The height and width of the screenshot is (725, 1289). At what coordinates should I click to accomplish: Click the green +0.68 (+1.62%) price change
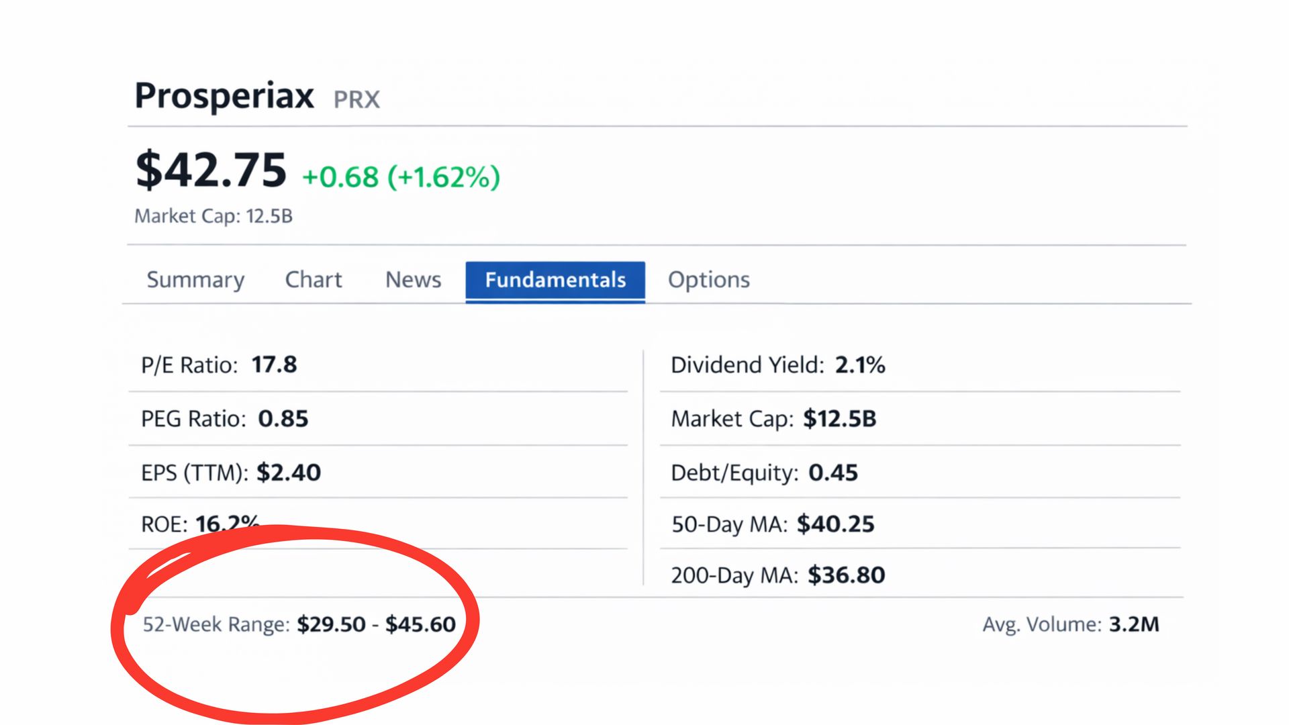tap(401, 177)
